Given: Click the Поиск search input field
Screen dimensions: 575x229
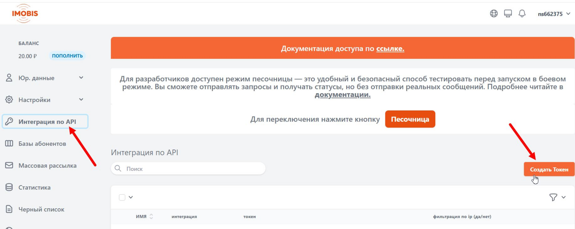Looking at the screenshot, I should pos(193,169).
